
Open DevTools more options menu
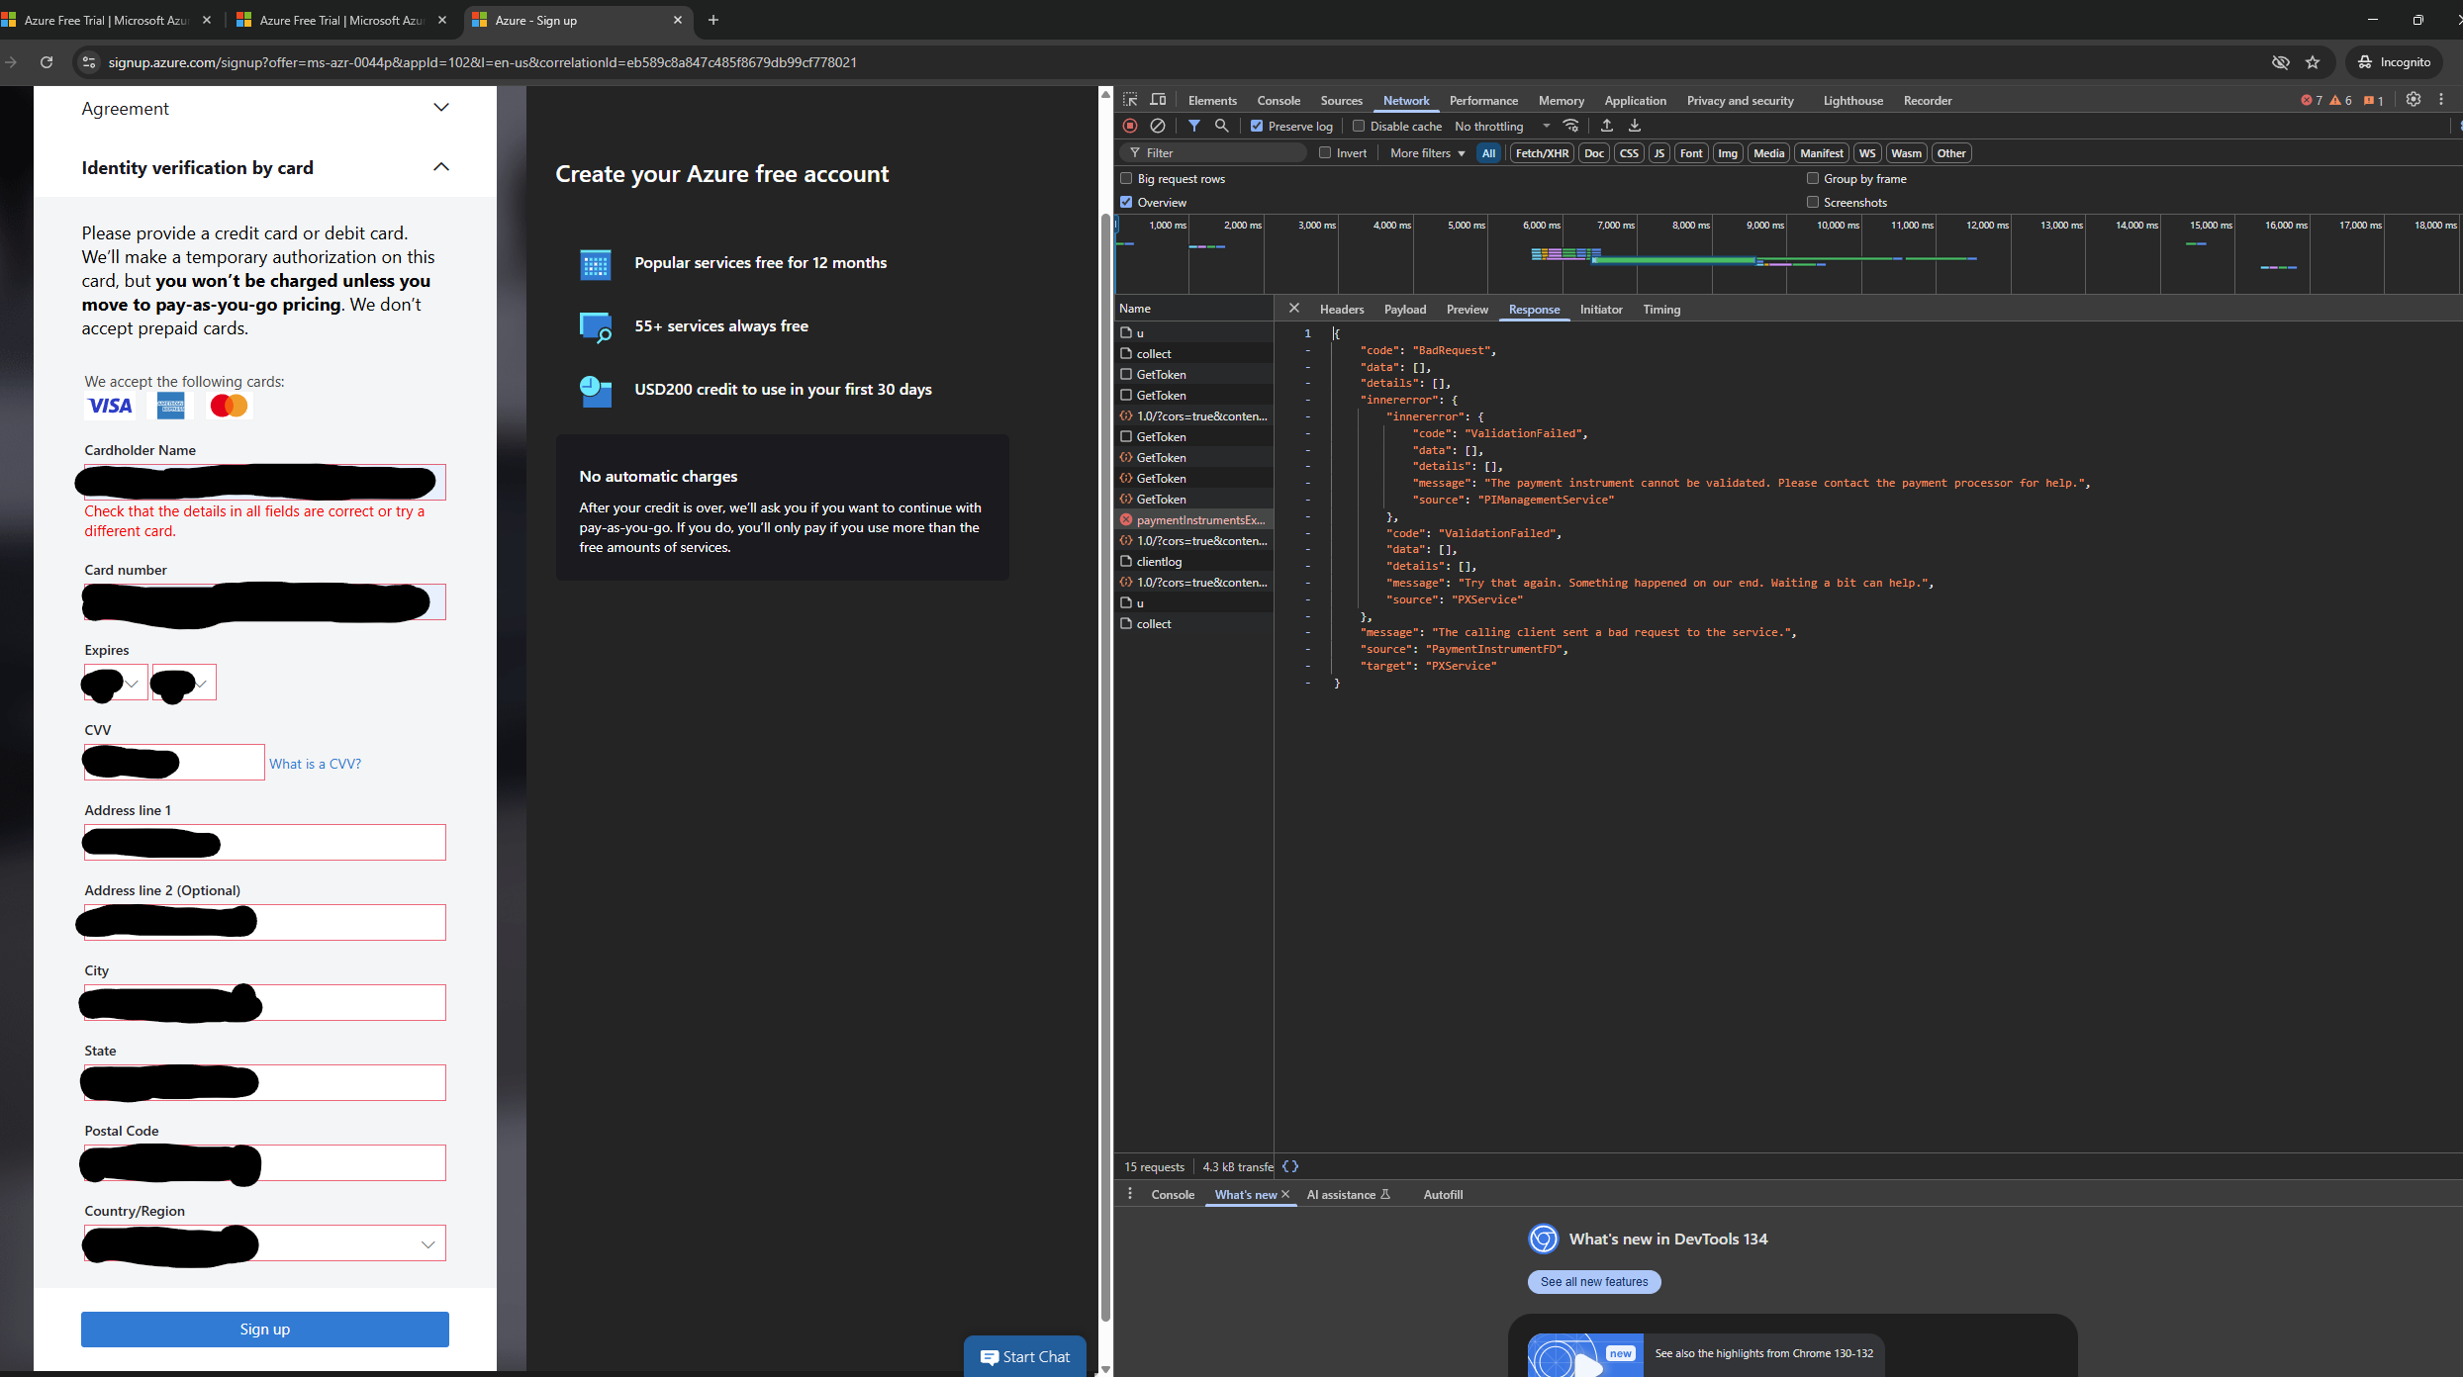coord(2441,100)
